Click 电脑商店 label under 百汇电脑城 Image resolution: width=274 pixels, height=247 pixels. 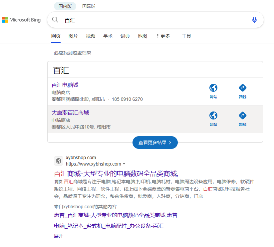click(x=61, y=92)
